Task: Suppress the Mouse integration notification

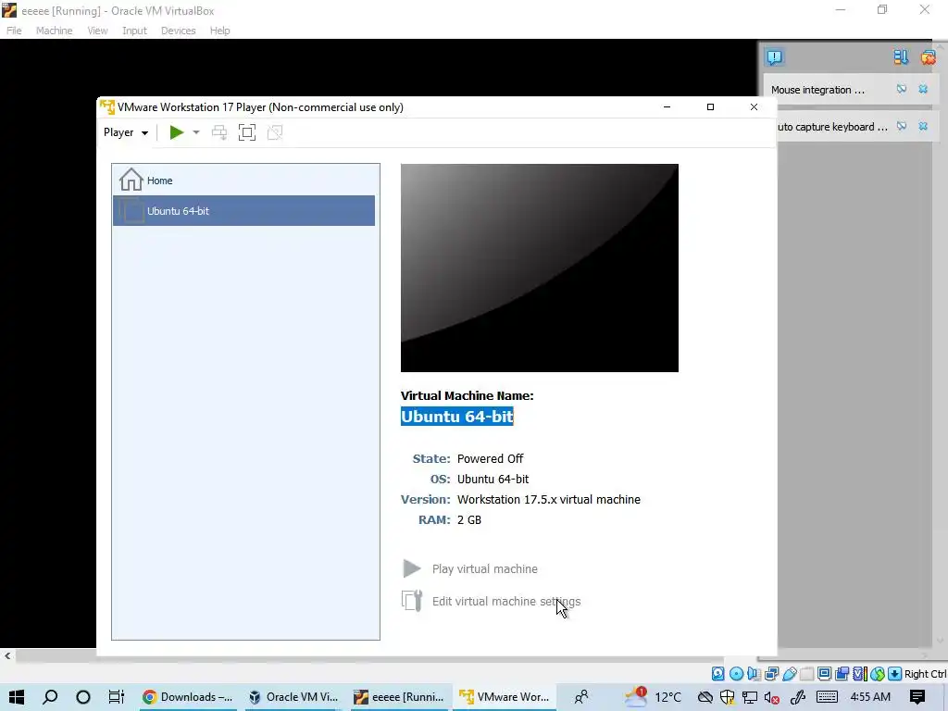Action: (x=902, y=89)
